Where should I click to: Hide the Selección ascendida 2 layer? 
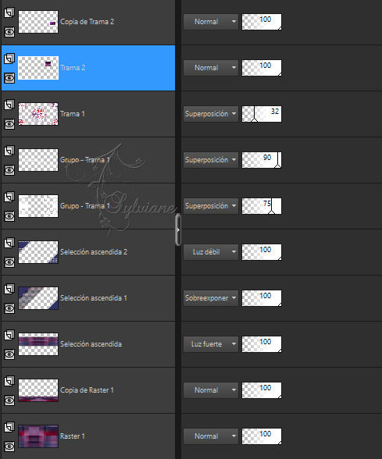[9, 262]
